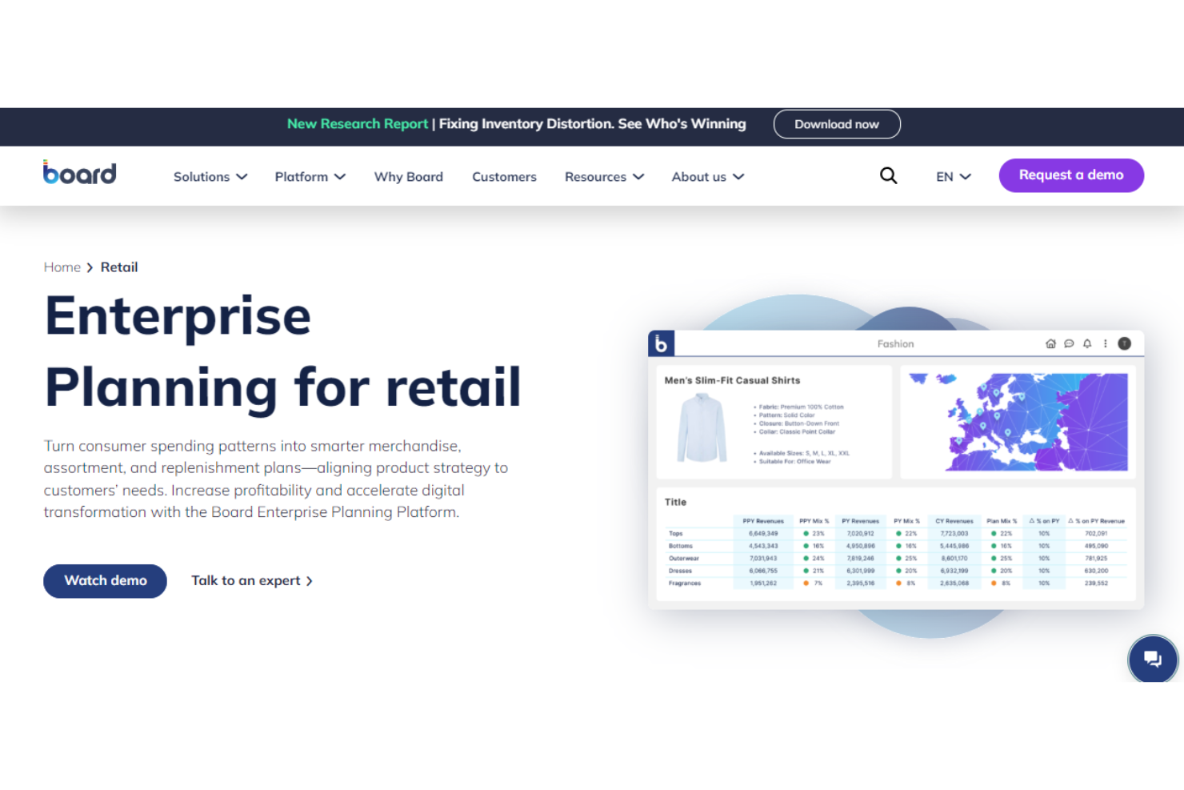Image resolution: width=1184 pixels, height=790 pixels.
Task: Open the site search magnifier icon
Action: (888, 175)
